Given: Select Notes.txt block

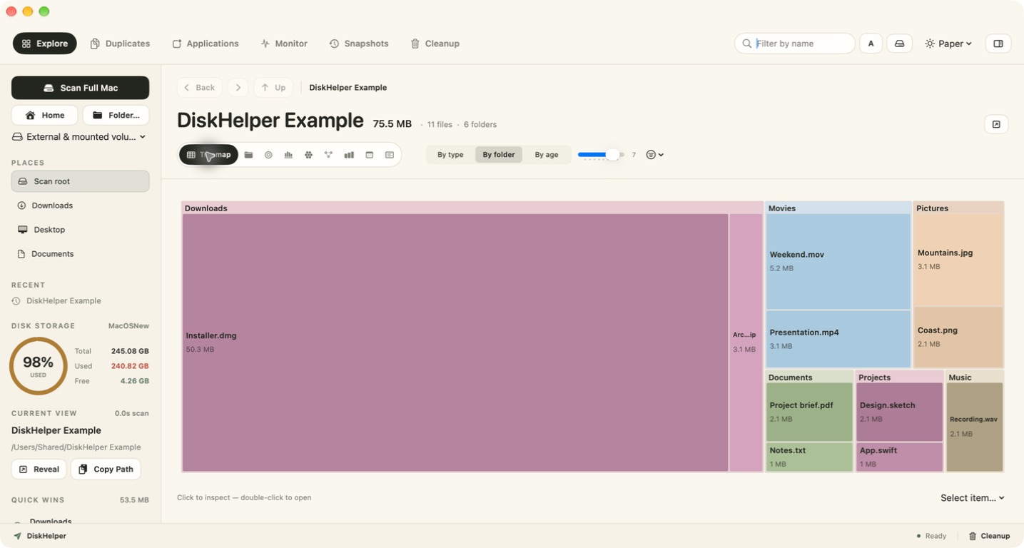Looking at the screenshot, I should 810,457.
